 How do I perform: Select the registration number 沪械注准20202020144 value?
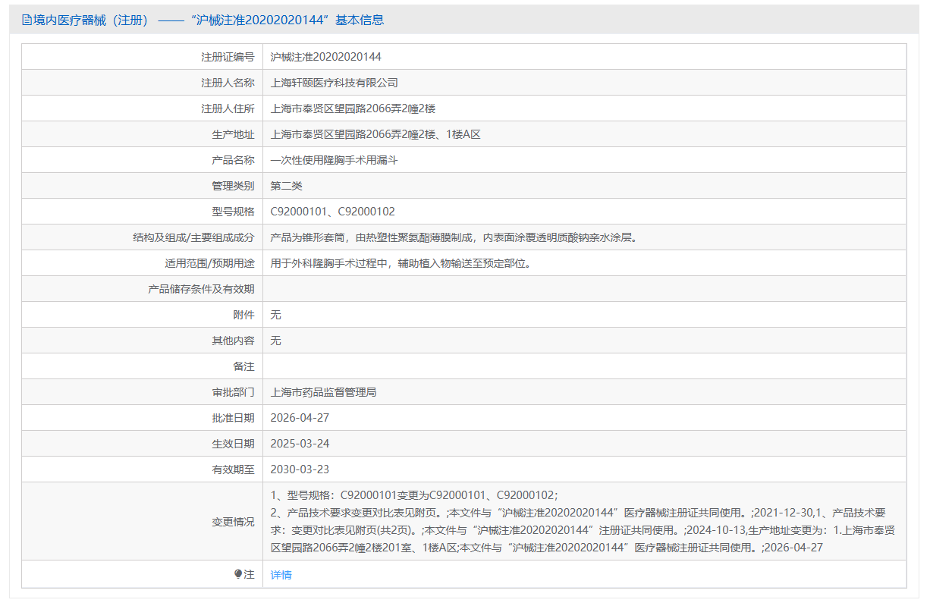click(x=326, y=57)
